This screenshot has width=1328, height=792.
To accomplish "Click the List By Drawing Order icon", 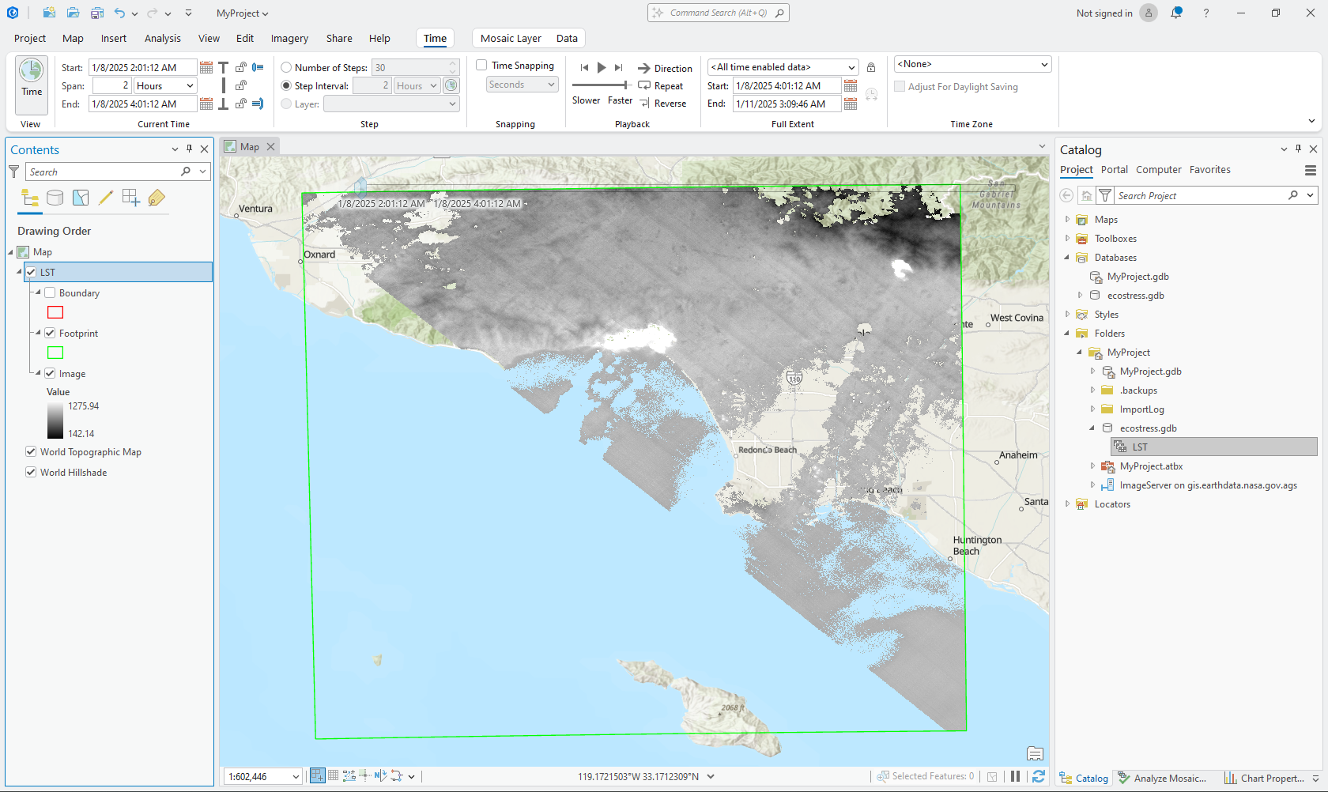I will [30, 198].
